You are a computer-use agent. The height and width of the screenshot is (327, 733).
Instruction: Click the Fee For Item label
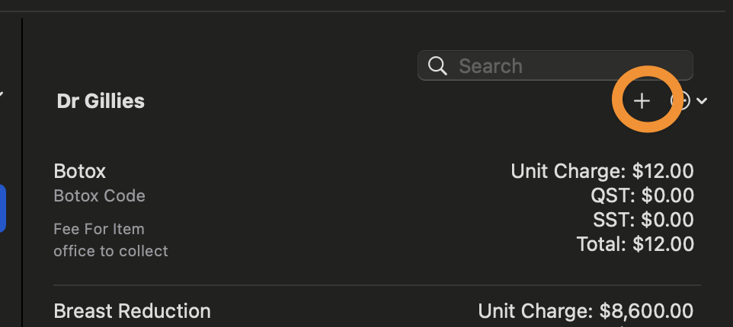99,229
